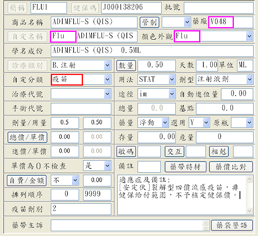Expand the 途徑 im dropdown
The width and height of the screenshot is (258, 236).
(x=172, y=94)
